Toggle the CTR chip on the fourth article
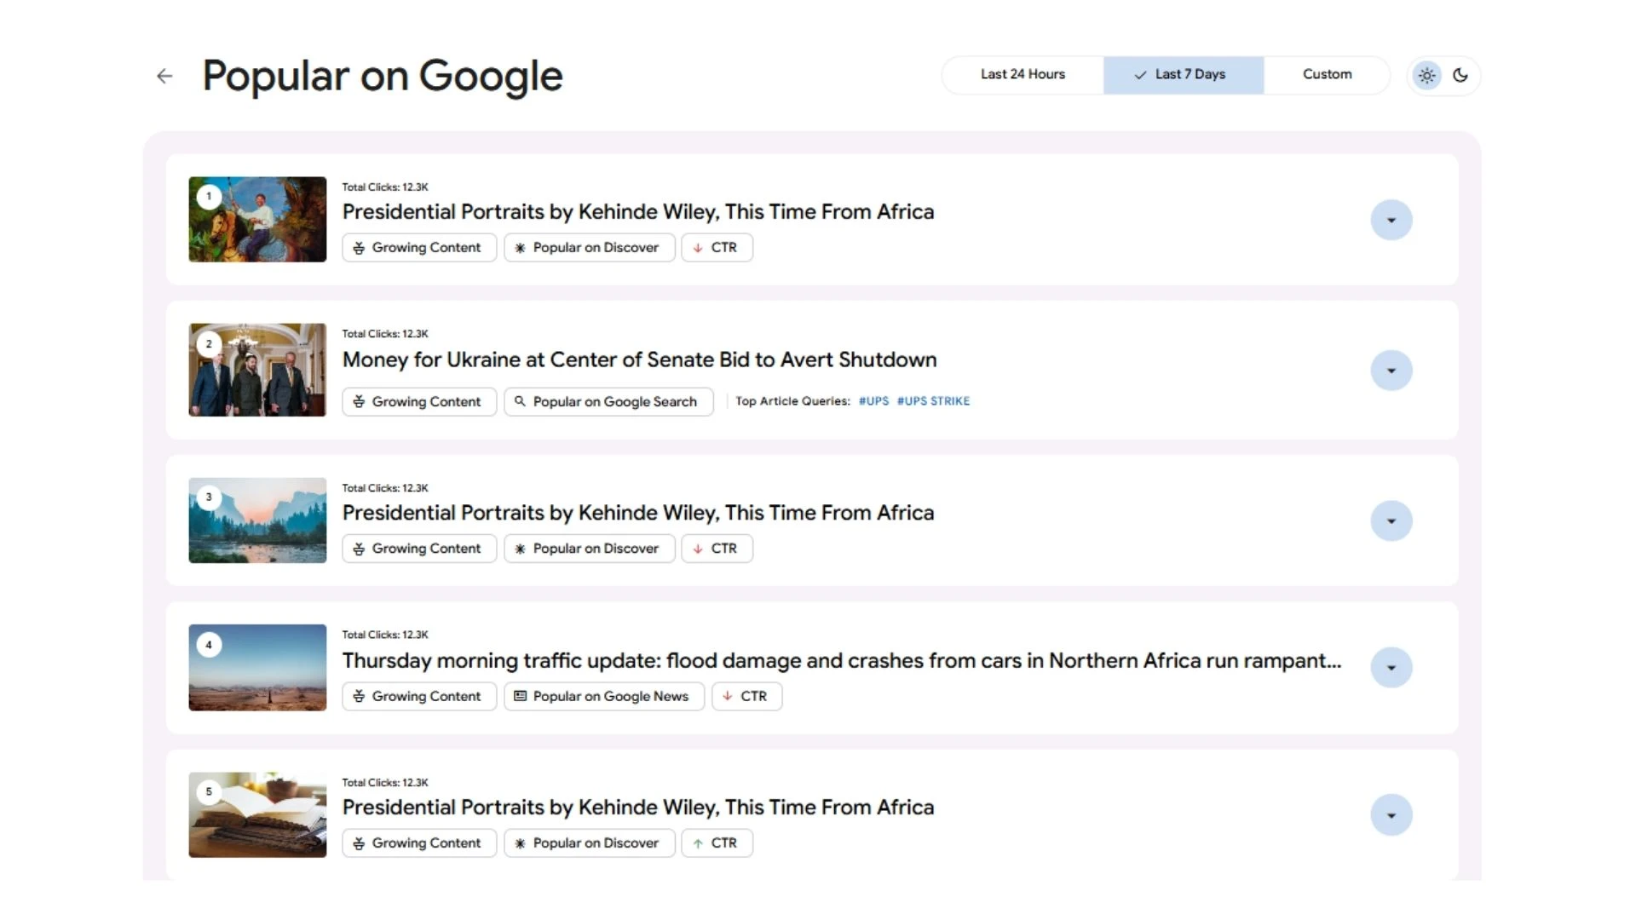Screen dimensions: 1636x920 click(x=746, y=696)
